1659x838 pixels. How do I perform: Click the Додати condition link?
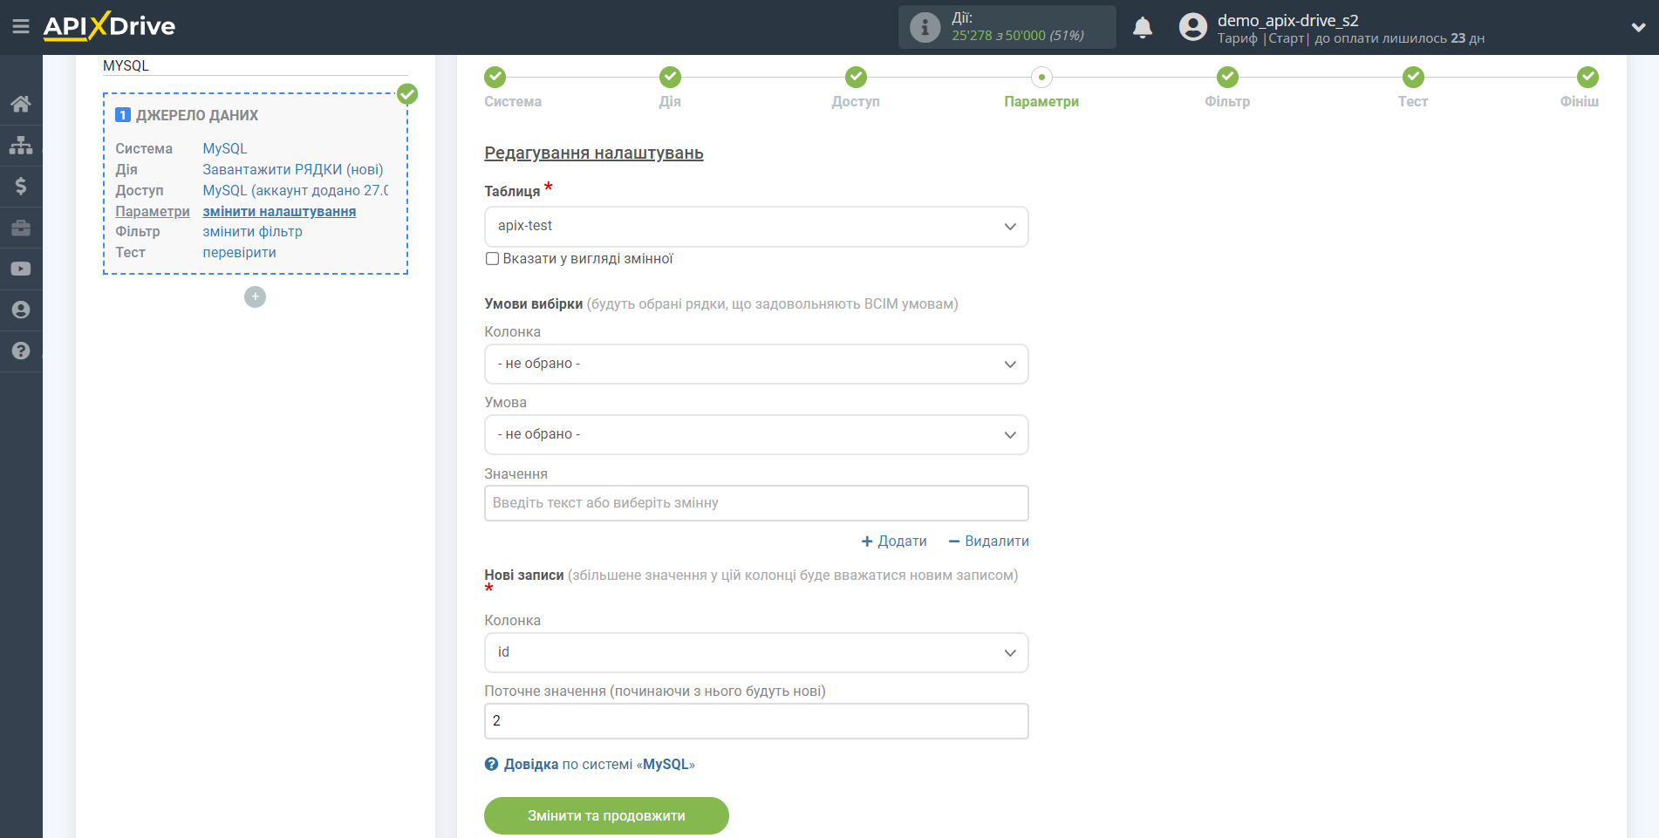click(x=894, y=542)
